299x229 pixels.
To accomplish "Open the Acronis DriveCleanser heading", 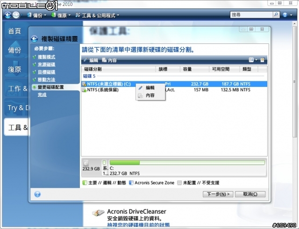I will (x=136, y=211).
